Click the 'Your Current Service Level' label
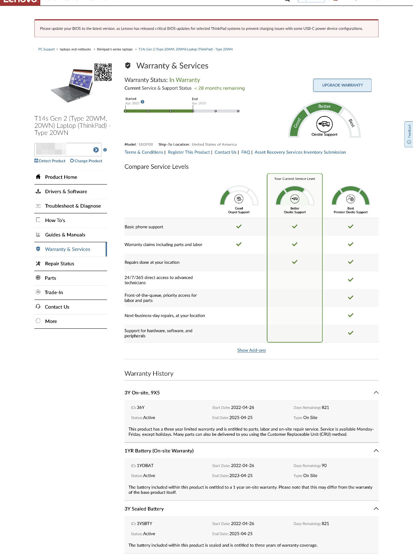Viewport: 413px width, 556px height. (295, 179)
